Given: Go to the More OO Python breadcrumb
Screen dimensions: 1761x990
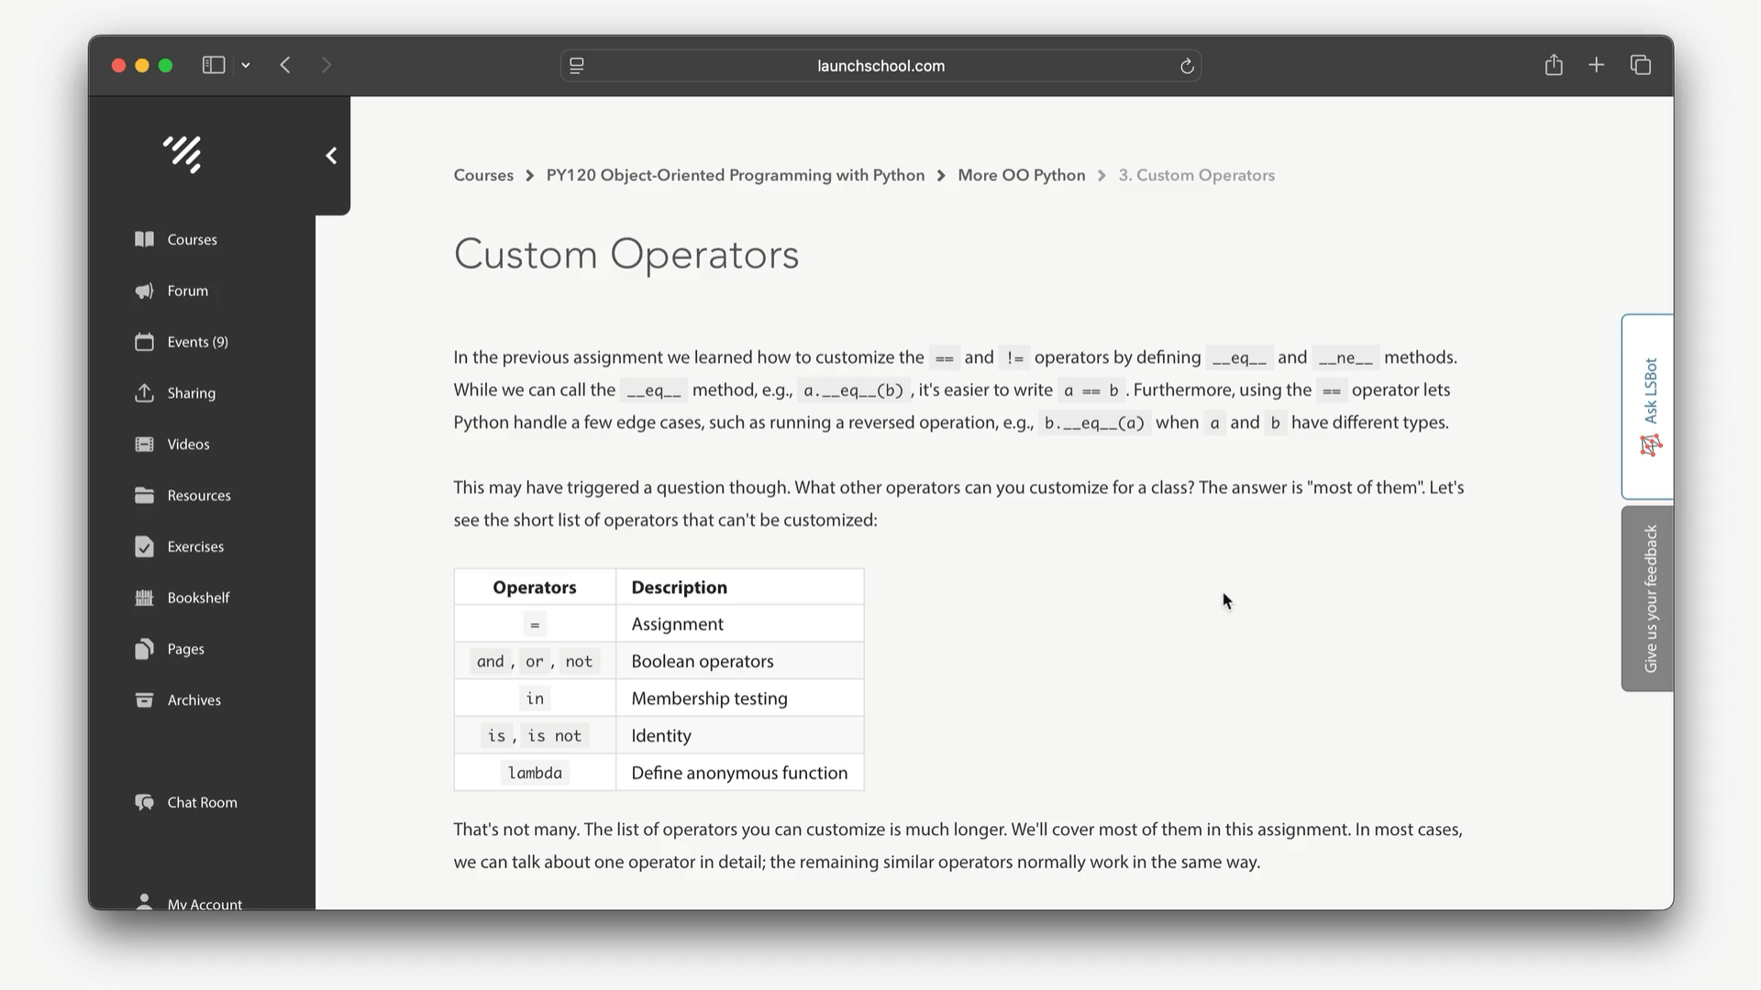Looking at the screenshot, I should [1021, 175].
